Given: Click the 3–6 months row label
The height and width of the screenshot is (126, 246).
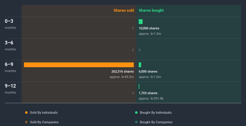Looking at the screenshot, I should pos(10,46).
